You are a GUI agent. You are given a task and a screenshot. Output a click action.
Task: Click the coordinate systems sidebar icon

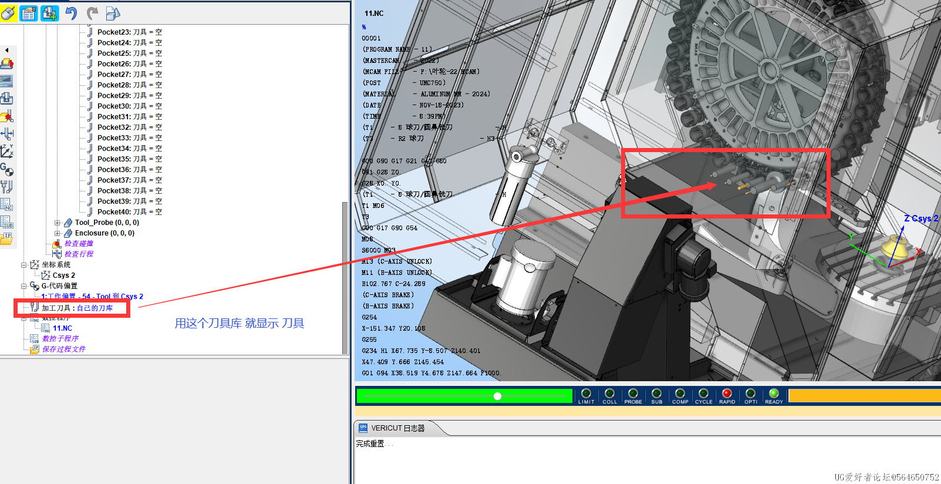(x=7, y=152)
